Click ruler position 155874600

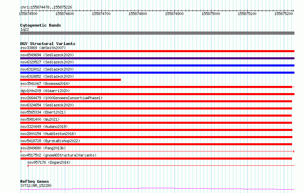[x=65, y=14]
